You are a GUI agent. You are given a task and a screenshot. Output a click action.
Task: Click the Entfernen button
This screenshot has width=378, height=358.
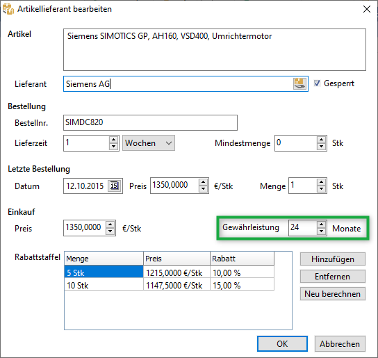click(x=333, y=277)
